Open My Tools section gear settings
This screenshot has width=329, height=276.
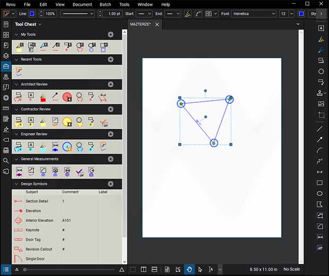tap(110, 34)
